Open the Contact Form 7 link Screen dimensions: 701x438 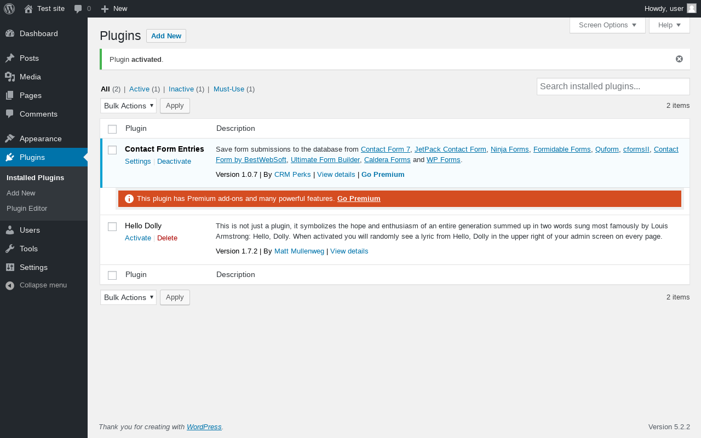click(x=386, y=149)
